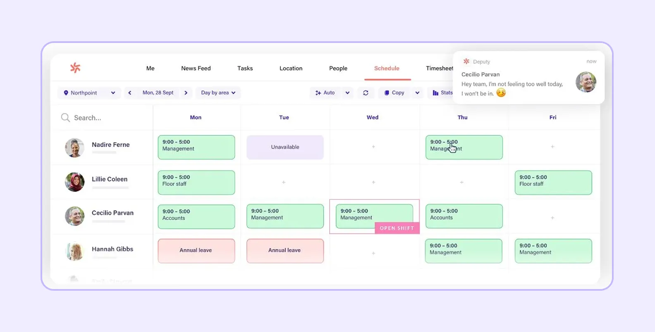
Task: Open the Location tab
Action: 291,69
